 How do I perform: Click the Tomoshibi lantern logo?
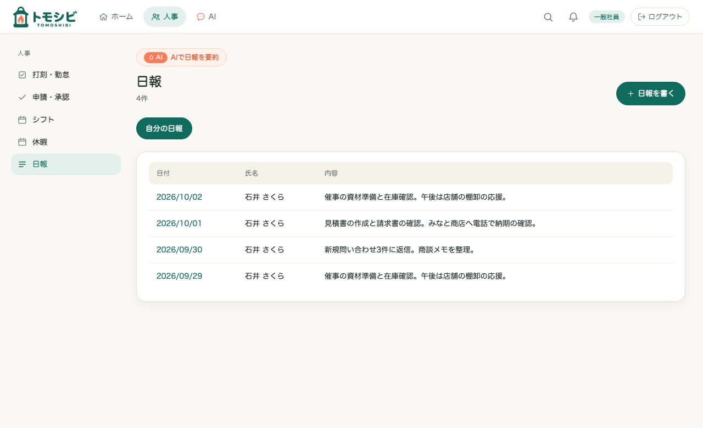click(x=44, y=17)
